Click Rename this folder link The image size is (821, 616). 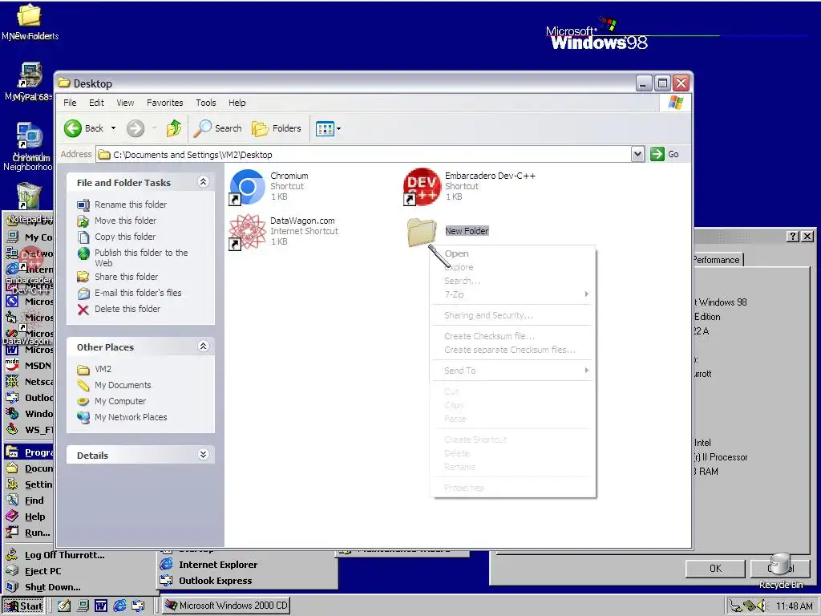click(131, 205)
